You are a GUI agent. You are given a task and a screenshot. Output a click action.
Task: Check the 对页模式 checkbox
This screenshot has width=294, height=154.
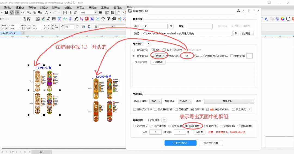click(147, 120)
